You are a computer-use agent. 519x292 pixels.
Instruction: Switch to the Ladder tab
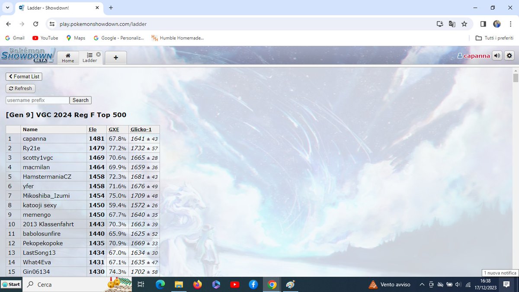tap(90, 58)
